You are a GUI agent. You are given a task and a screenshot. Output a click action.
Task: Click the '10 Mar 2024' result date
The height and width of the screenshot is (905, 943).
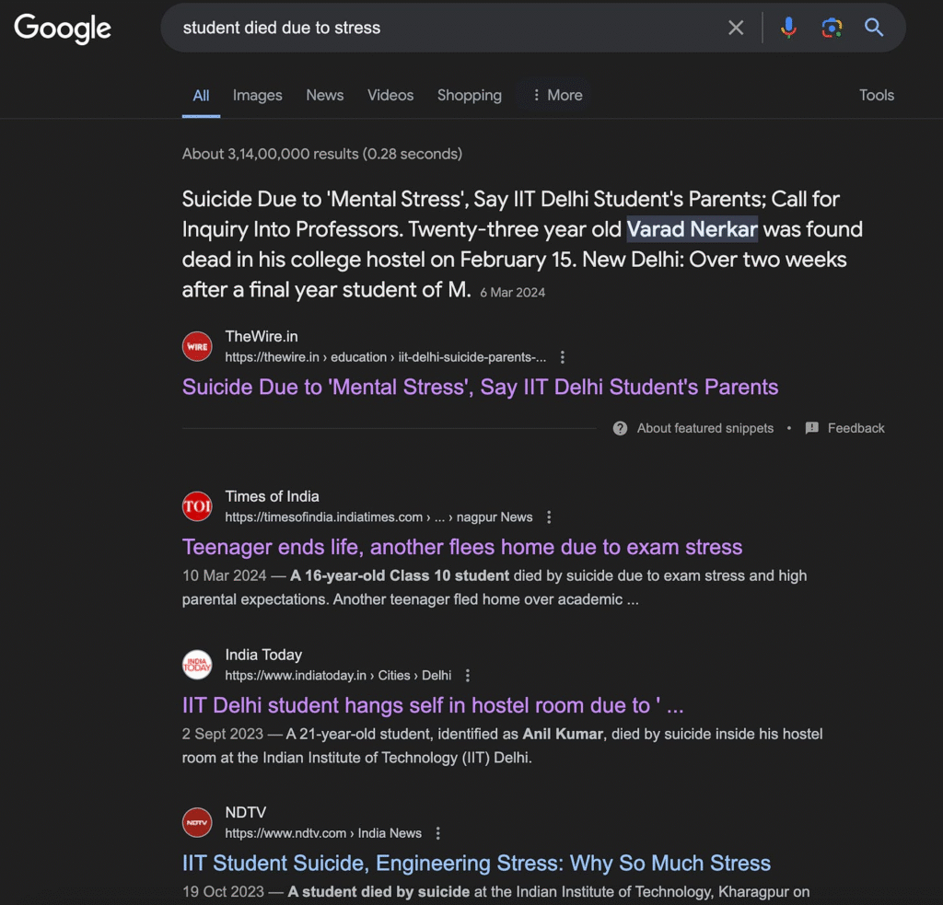(x=225, y=575)
